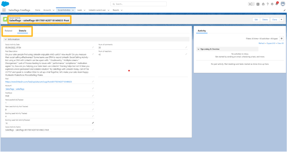
Task: Click the navigation bar edit pencil
Action: (284, 10)
